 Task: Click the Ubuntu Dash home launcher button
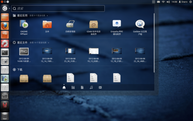[5, 9]
